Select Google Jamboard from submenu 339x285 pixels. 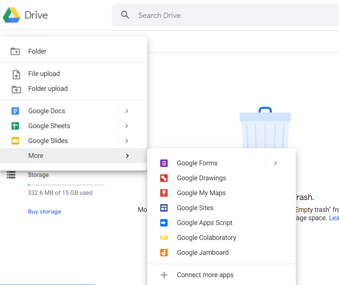(222, 253)
